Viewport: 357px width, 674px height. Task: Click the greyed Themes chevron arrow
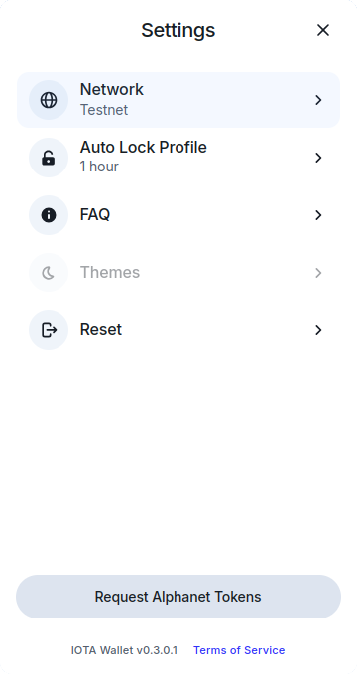(x=318, y=273)
